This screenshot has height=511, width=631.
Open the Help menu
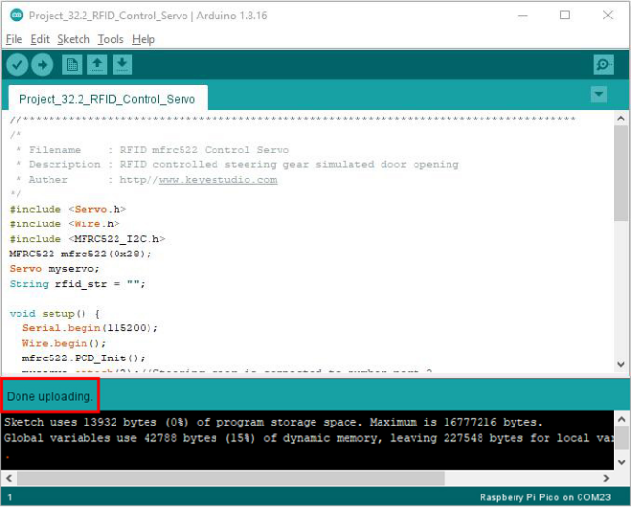coord(144,39)
